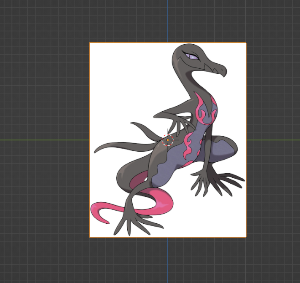Click the orange object origin dot
This screenshot has height=283, width=300.
168,140
